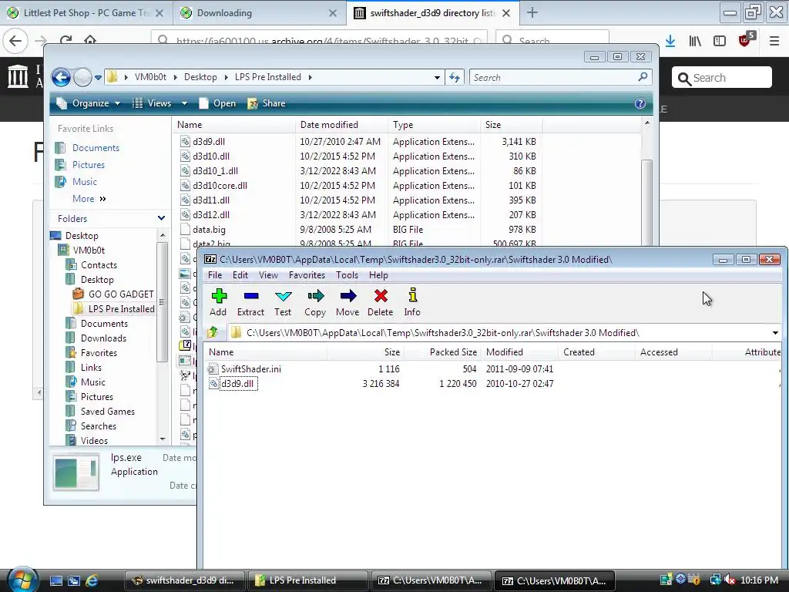Screen dimensions: 789x592
Task: Click the volume icon in system tray
Action: (730, 580)
